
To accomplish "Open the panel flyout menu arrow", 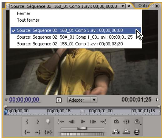I will point(157,6).
